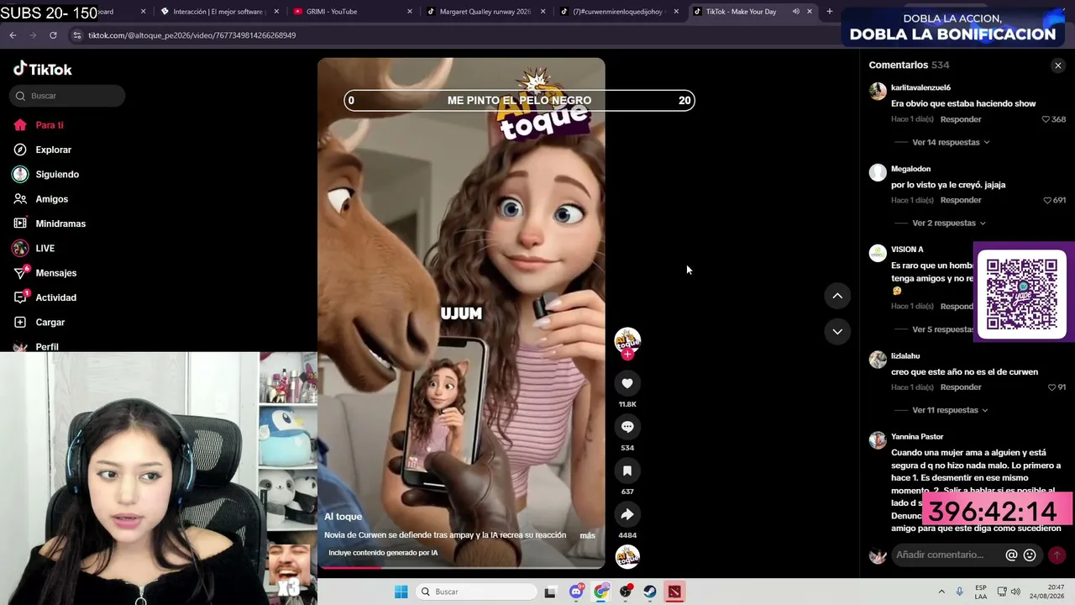The height and width of the screenshot is (605, 1075).
Task: Open Steam from the taskbar
Action: tap(650, 592)
